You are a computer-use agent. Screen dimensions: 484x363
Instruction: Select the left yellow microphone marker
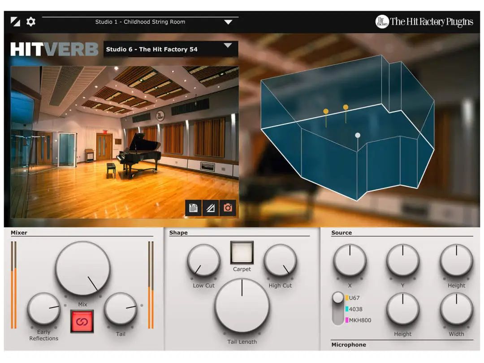[x=326, y=111]
